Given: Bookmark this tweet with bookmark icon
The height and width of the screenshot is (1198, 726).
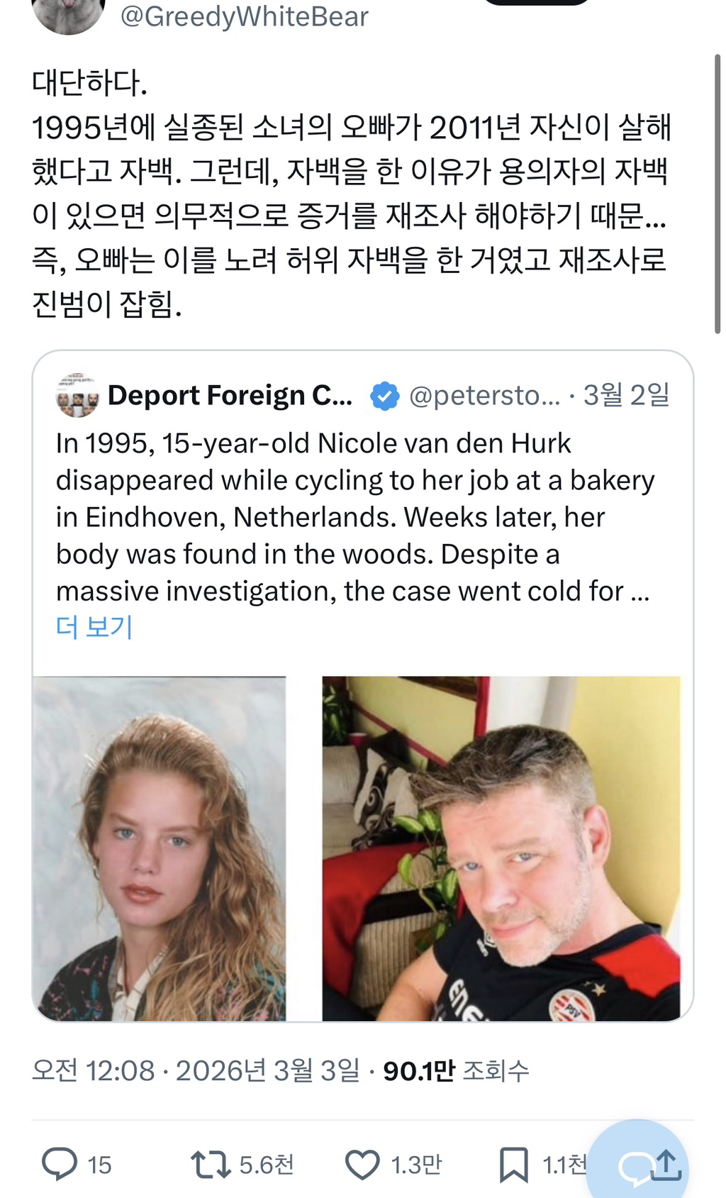Looking at the screenshot, I should tap(513, 1165).
